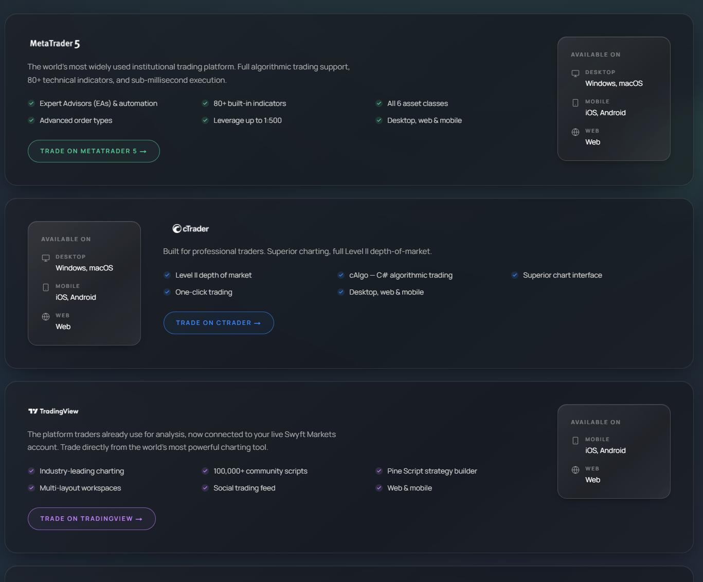Click 'Social trading feed' feature text

point(244,488)
